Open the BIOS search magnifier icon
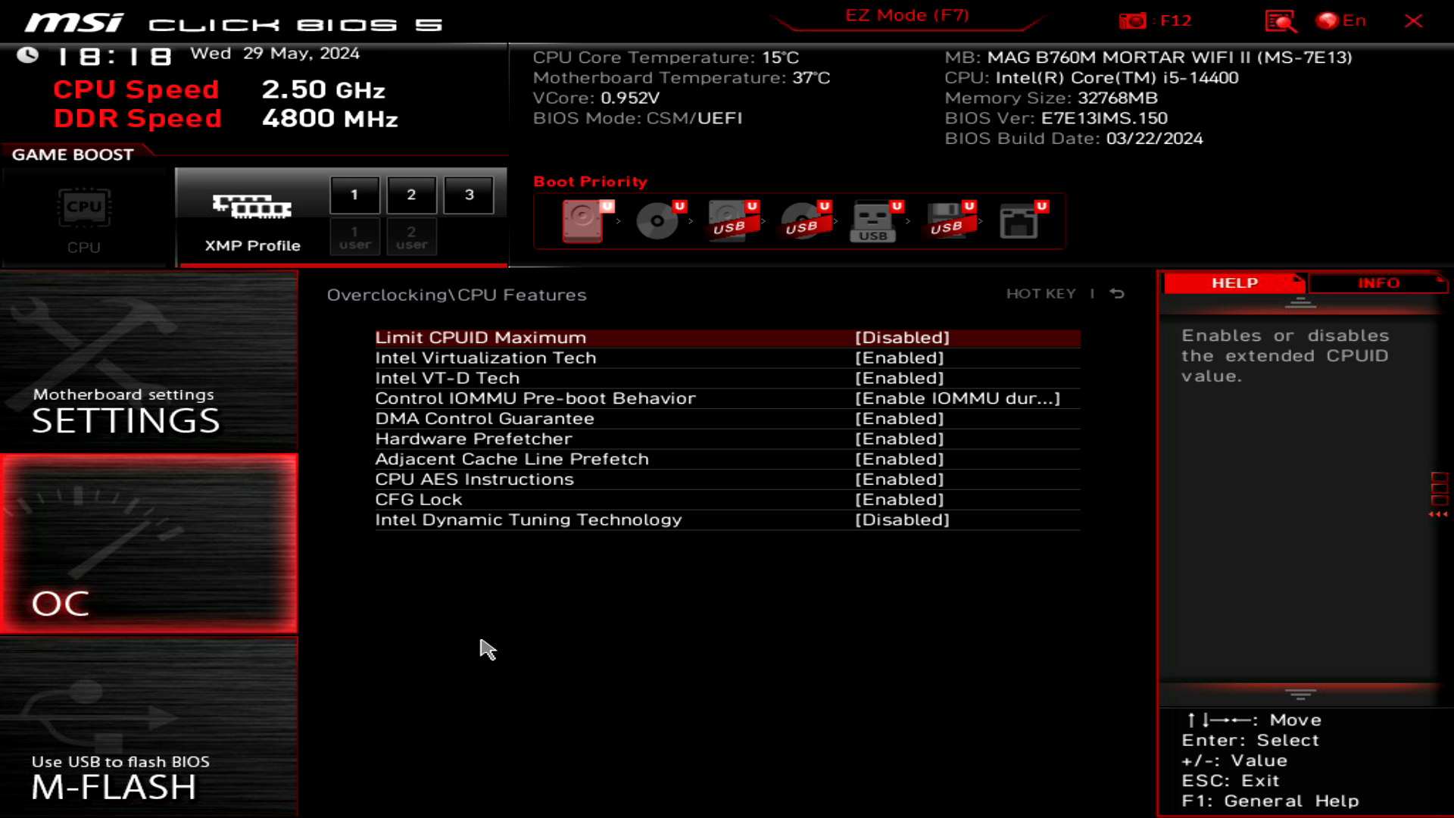The image size is (1454, 818). (1280, 21)
